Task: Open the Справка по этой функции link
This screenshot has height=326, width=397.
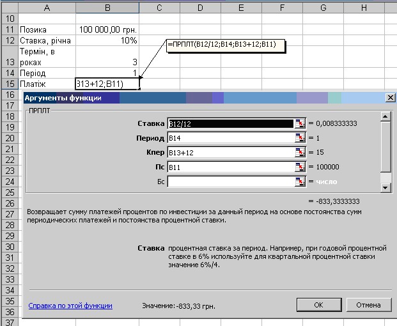Action: 70,306
